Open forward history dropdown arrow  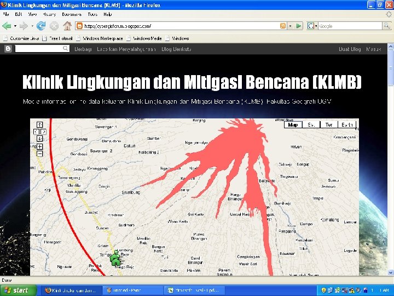pyautogui.click(x=32, y=26)
